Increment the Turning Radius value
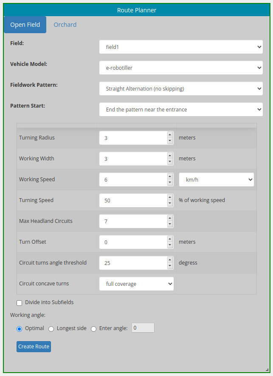This screenshot has width=273, height=376. [170, 135]
